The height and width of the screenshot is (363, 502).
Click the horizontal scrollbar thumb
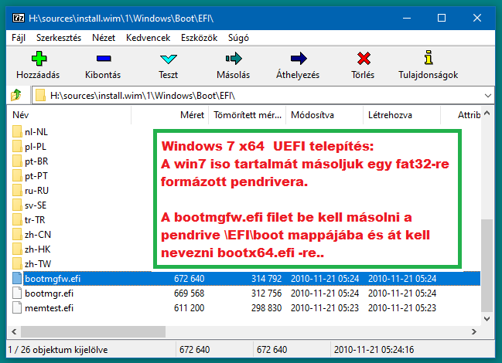coord(93,331)
